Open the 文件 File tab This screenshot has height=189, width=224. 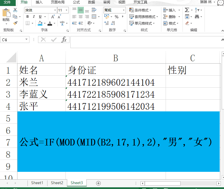pos(7,2)
